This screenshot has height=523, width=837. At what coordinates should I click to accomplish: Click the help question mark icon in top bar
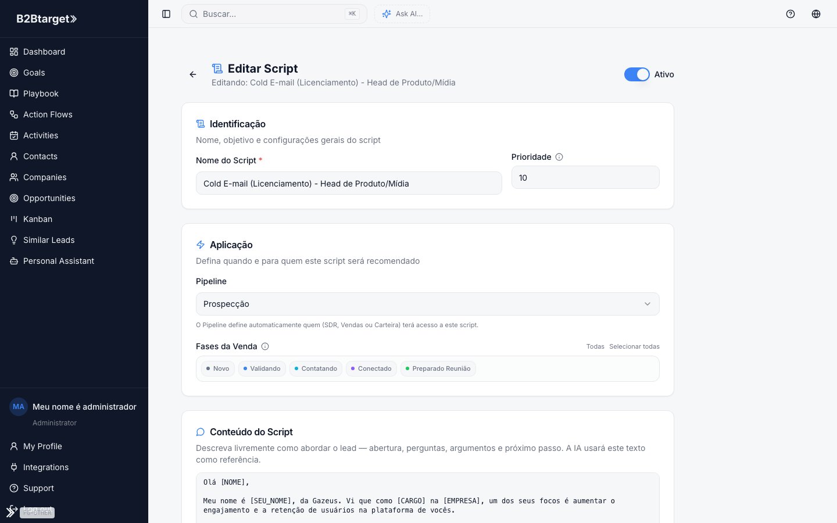[791, 14]
